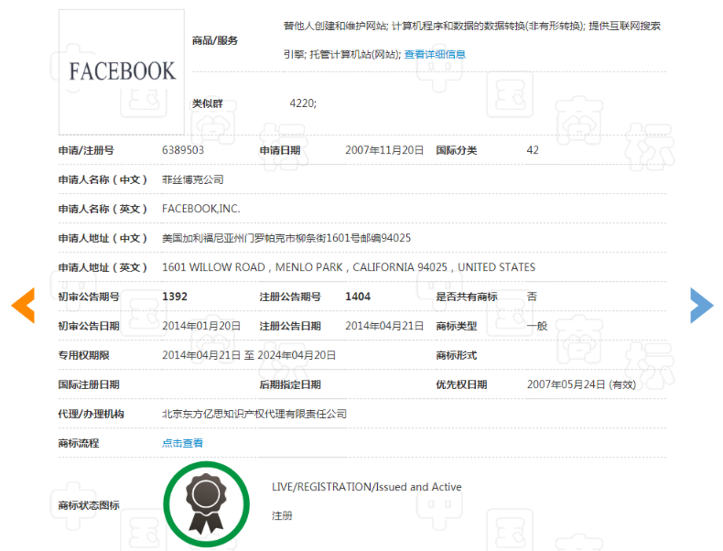Image resolution: width=723 pixels, height=551 pixels.
Task: Click the application date 2007年11月20日
Action: (384, 150)
